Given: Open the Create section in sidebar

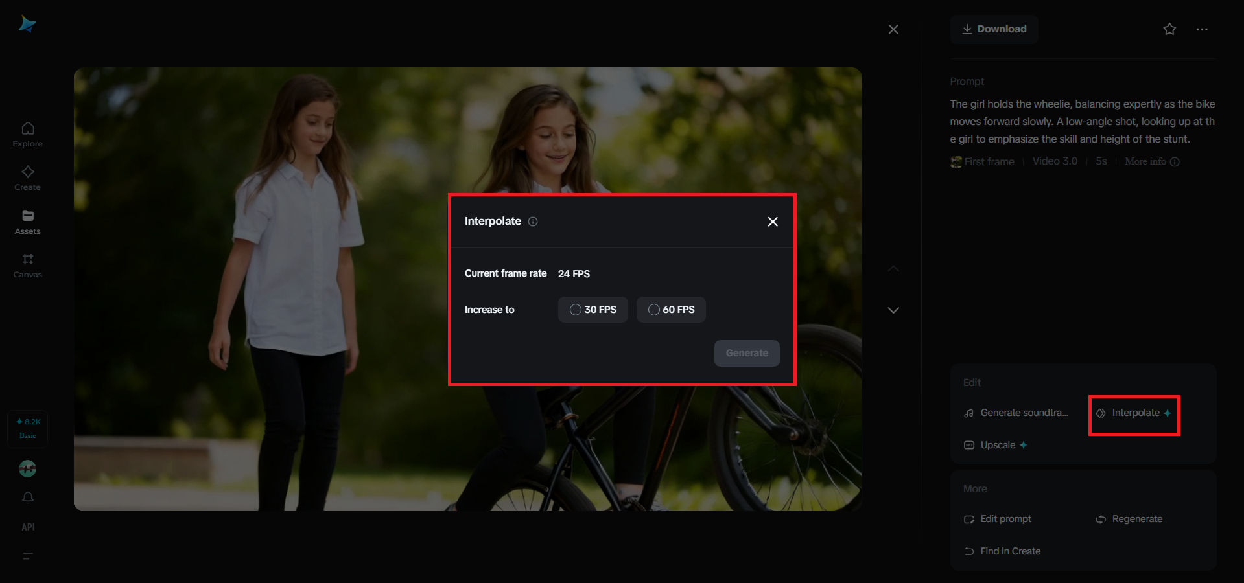Looking at the screenshot, I should 28,178.
